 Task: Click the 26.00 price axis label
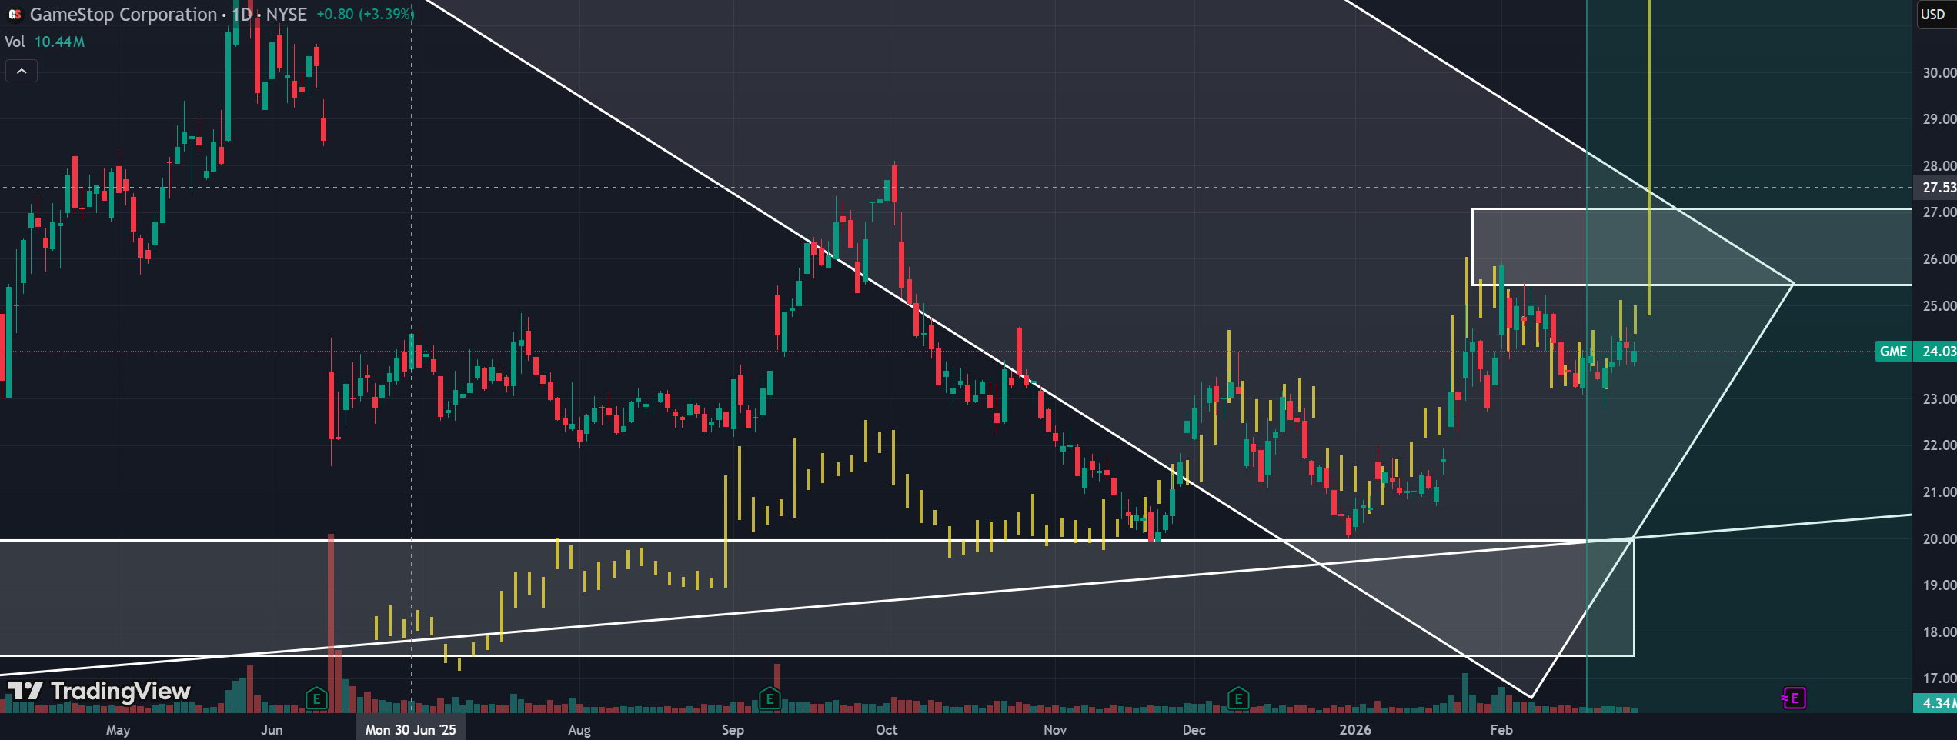[1939, 259]
